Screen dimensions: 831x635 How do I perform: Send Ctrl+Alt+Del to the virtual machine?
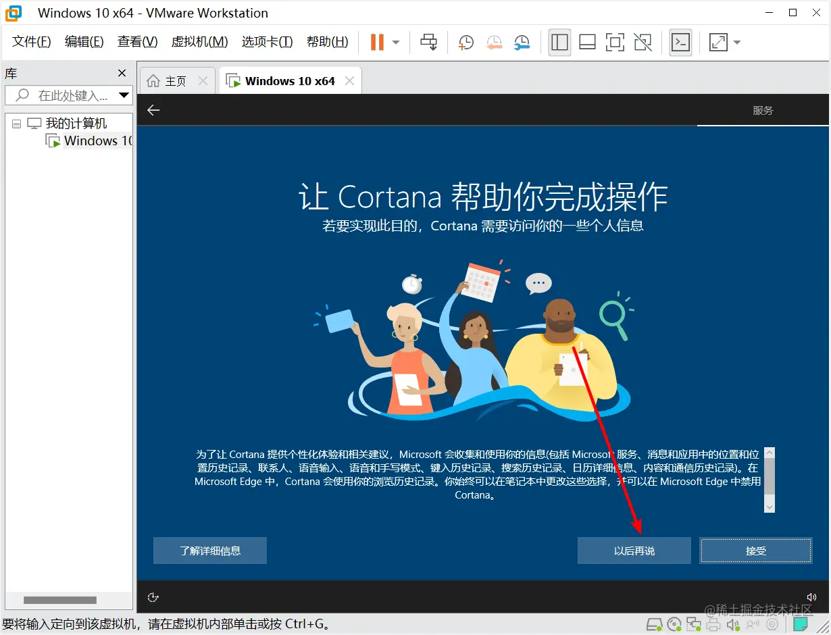coord(428,42)
